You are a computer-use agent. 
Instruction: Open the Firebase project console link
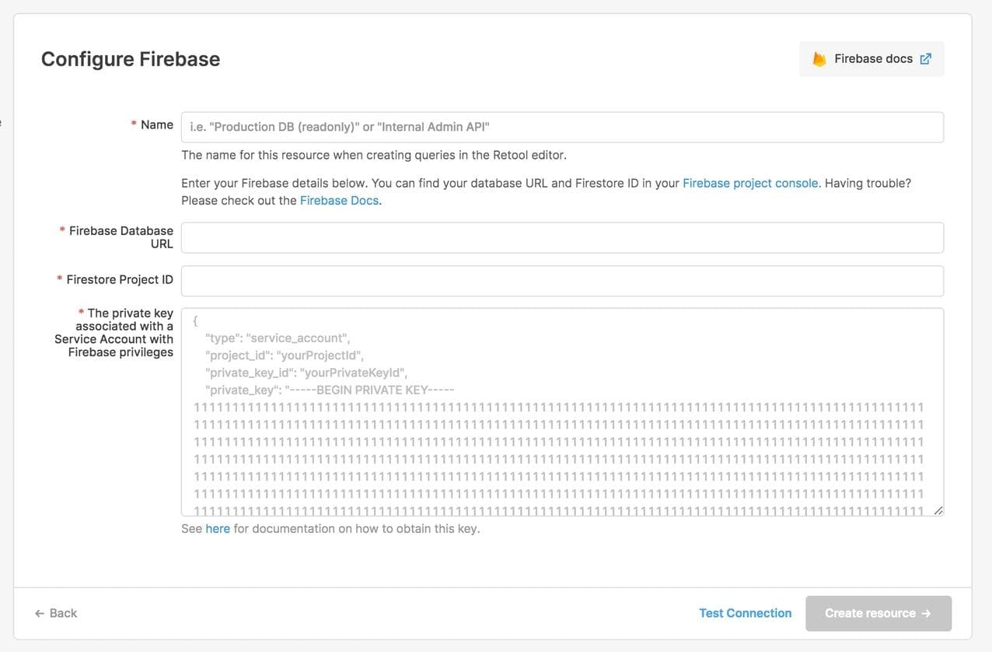(749, 183)
